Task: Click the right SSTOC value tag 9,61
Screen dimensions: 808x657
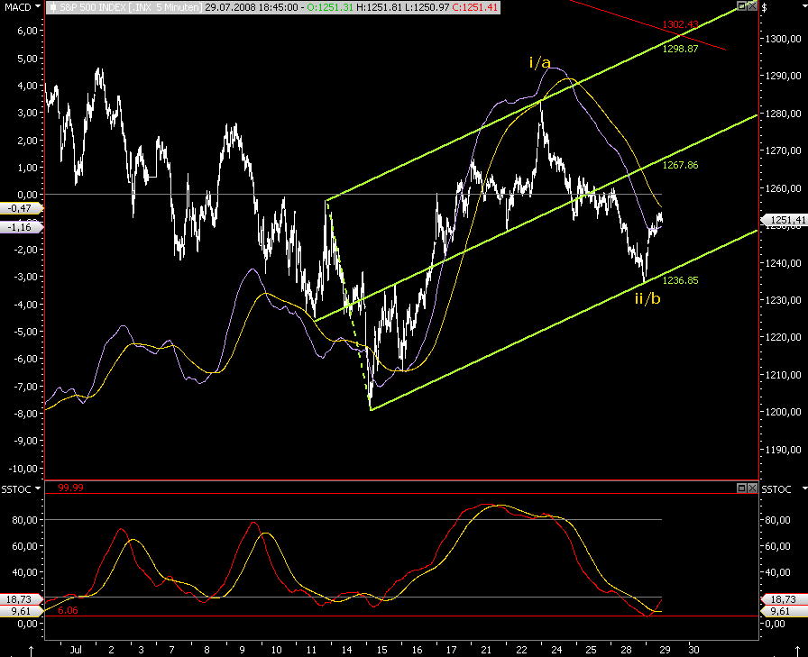Action: tap(784, 611)
